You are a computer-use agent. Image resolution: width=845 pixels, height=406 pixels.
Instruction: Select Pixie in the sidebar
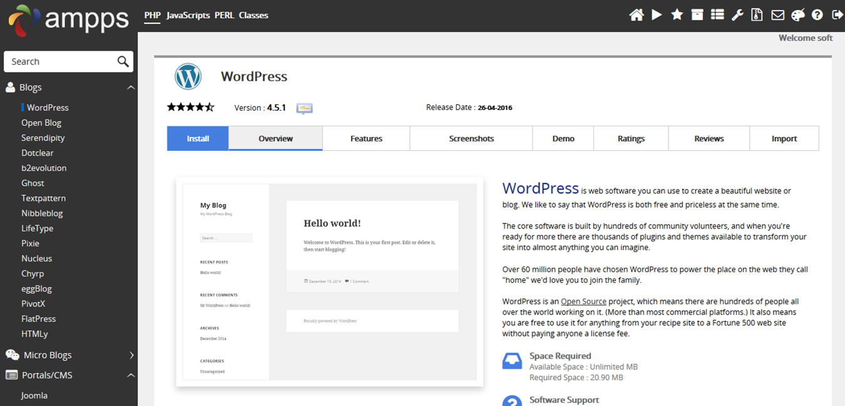[x=30, y=243]
